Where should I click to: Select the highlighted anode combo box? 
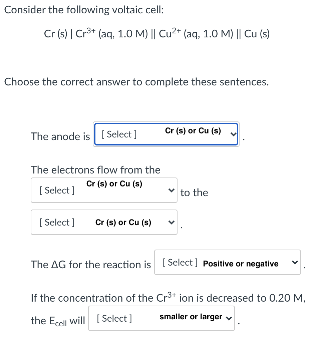(x=166, y=134)
